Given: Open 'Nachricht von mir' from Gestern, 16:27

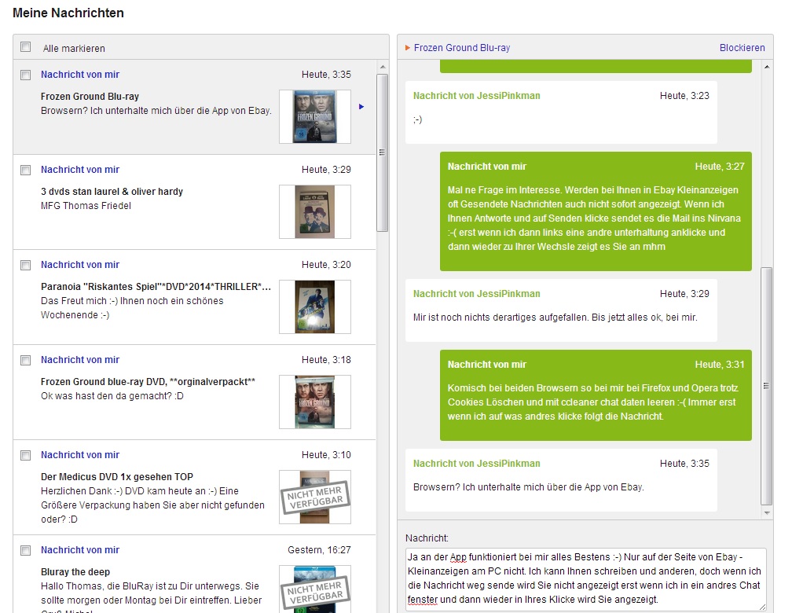Looking at the screenshot, I should coord(80,549).
